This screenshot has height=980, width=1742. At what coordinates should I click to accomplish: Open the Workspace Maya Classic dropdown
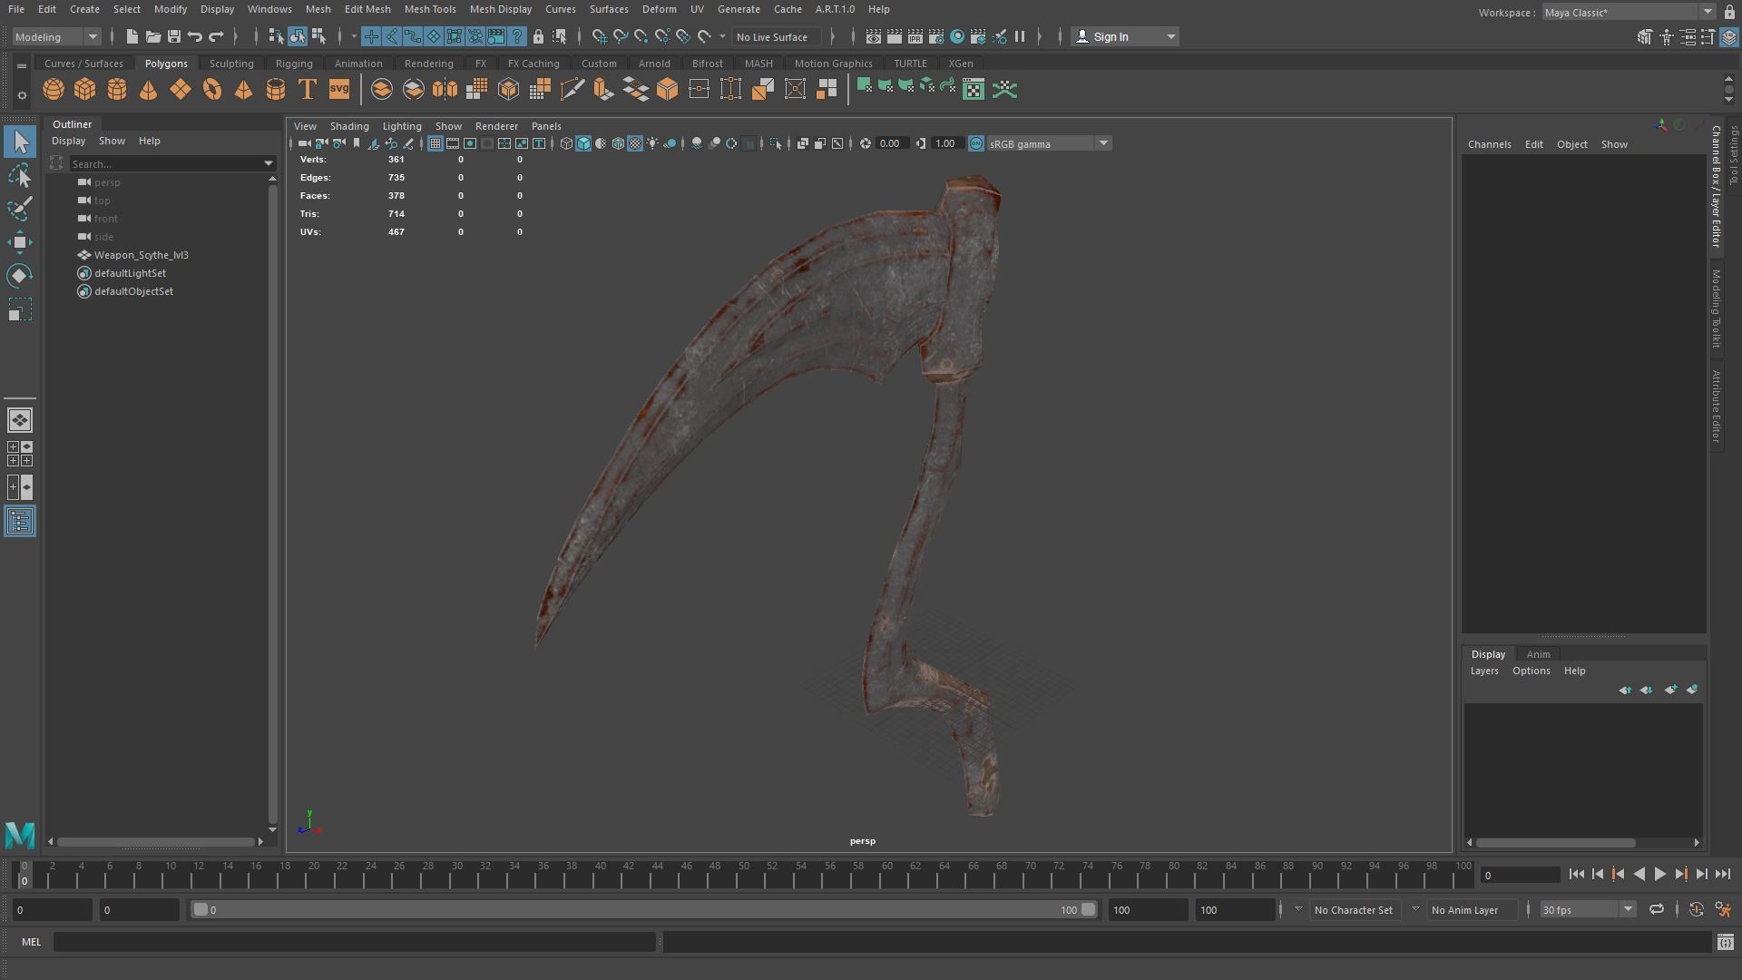1628,12
